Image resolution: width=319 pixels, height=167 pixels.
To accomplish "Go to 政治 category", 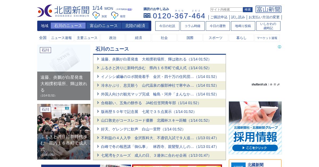I will (113, 38).
